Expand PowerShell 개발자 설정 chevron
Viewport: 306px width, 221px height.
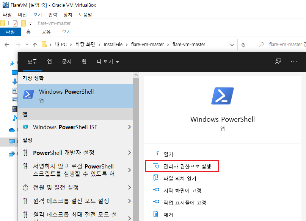tap(129, 153)
